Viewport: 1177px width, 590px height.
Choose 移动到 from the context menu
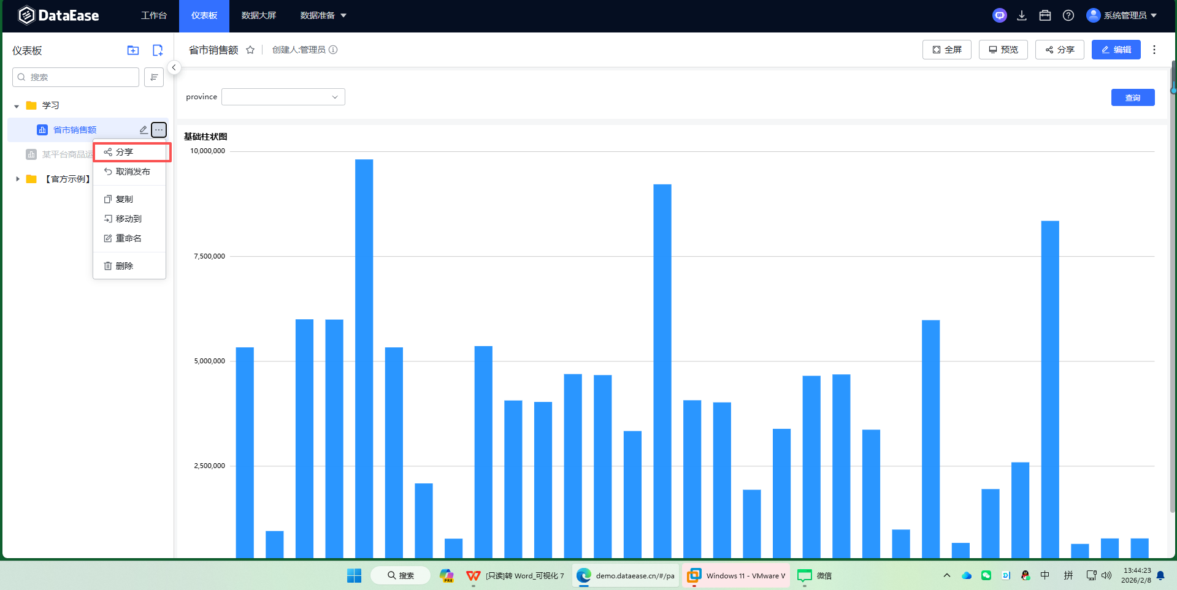[x=129, y=219]
